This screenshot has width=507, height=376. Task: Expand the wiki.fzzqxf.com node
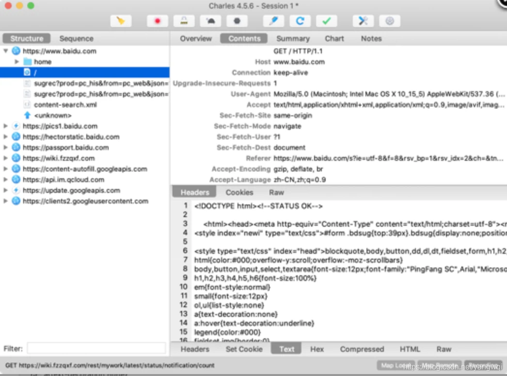(5, 158)
